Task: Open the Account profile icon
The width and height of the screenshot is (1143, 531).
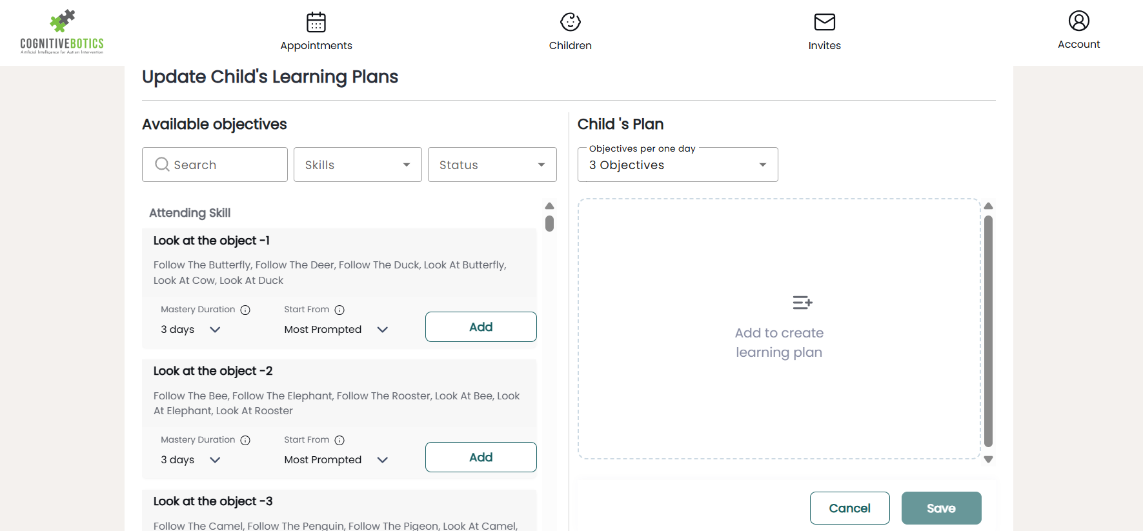Action: 1079,21
